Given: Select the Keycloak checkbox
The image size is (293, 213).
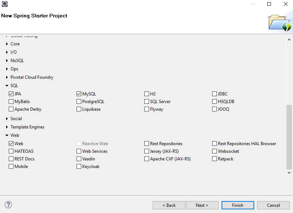Looking at the screenshot, I should tap(79, 167).
